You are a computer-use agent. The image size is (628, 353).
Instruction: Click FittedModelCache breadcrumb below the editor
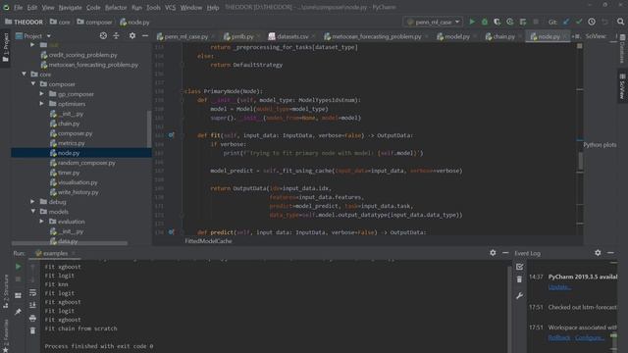coord(208,241)
